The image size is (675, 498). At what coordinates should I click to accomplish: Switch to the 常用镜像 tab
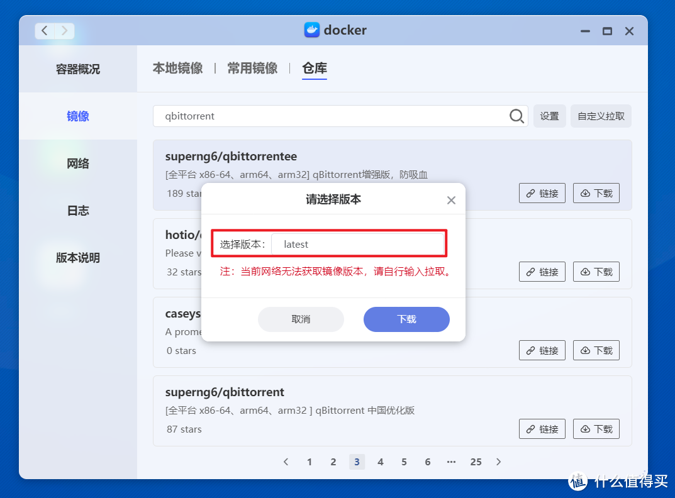[252, 68]
